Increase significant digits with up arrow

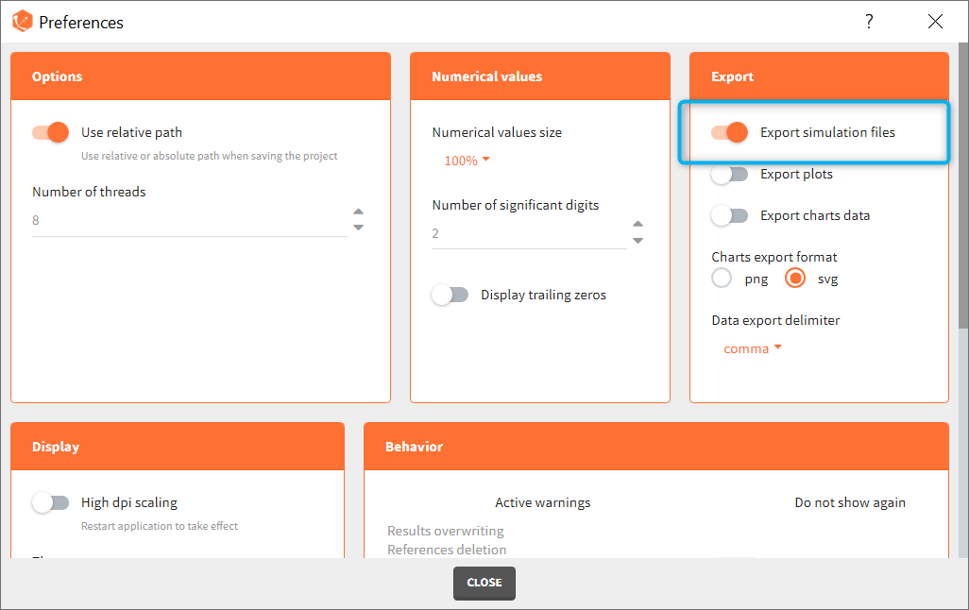click(x=637, y=225)
